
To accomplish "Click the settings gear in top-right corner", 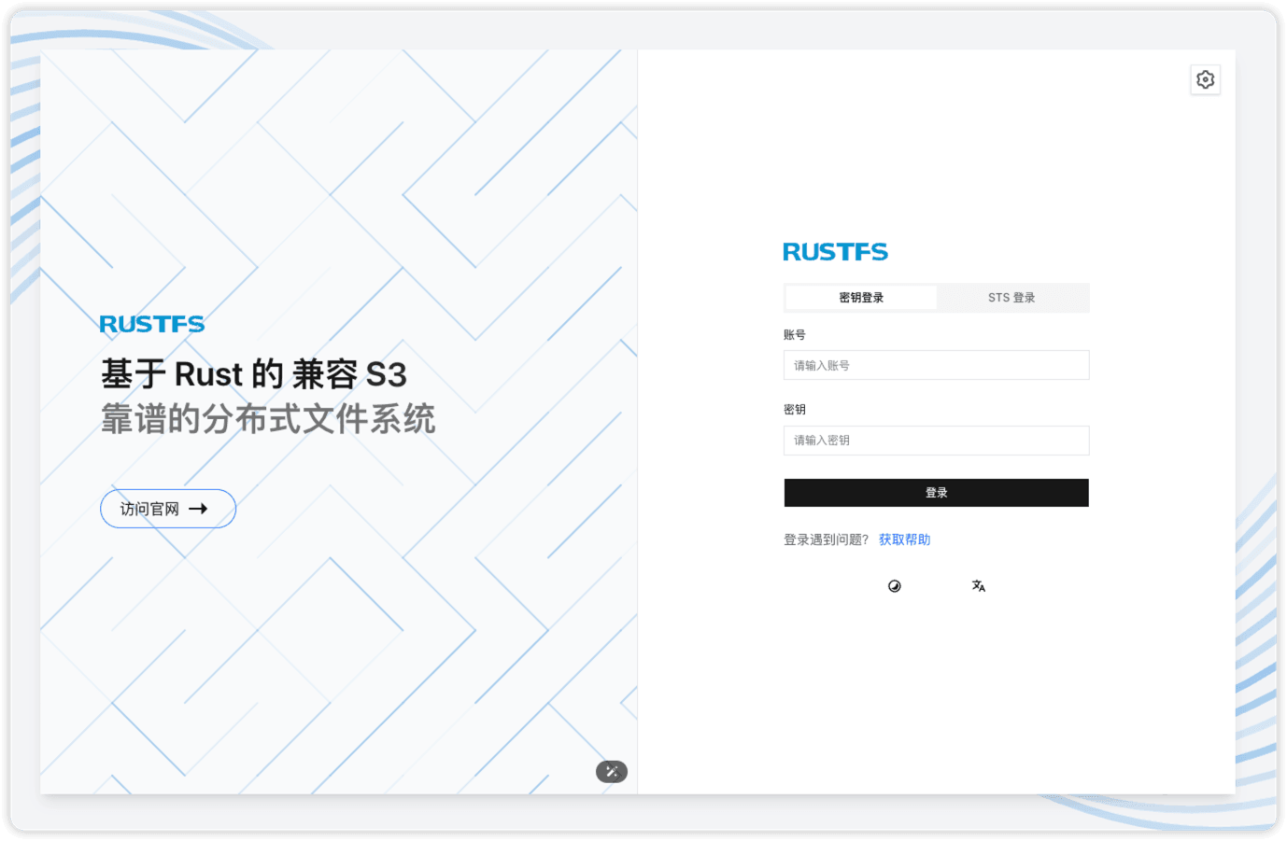I will click(1205, 79).
